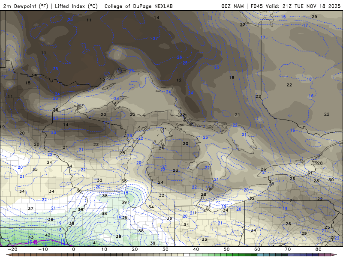
Task: Click the blue "27" lifted index label
Action: point(155,39)
